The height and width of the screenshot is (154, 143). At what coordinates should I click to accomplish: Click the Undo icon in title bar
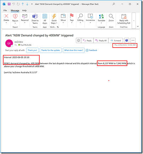click(x=14, y=4)
